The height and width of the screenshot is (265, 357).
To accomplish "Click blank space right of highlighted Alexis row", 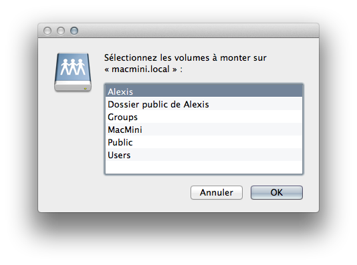I will [x=217, y=91].
